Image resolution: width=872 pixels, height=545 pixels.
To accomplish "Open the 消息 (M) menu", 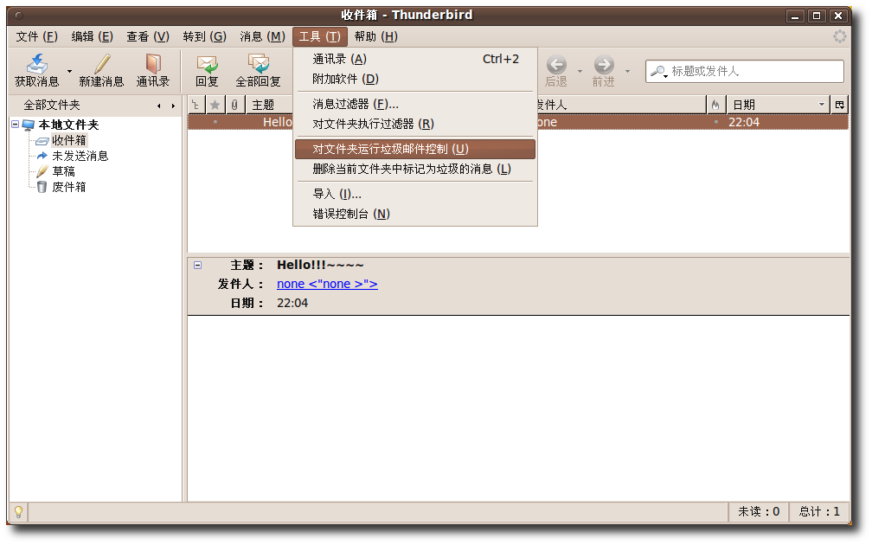I will (x=262, y=36).
